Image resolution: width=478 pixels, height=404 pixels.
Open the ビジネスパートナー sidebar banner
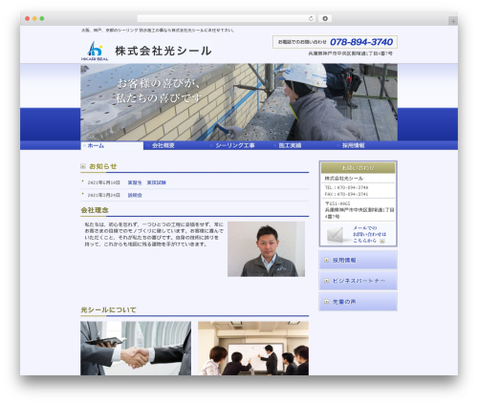(358, 281)
